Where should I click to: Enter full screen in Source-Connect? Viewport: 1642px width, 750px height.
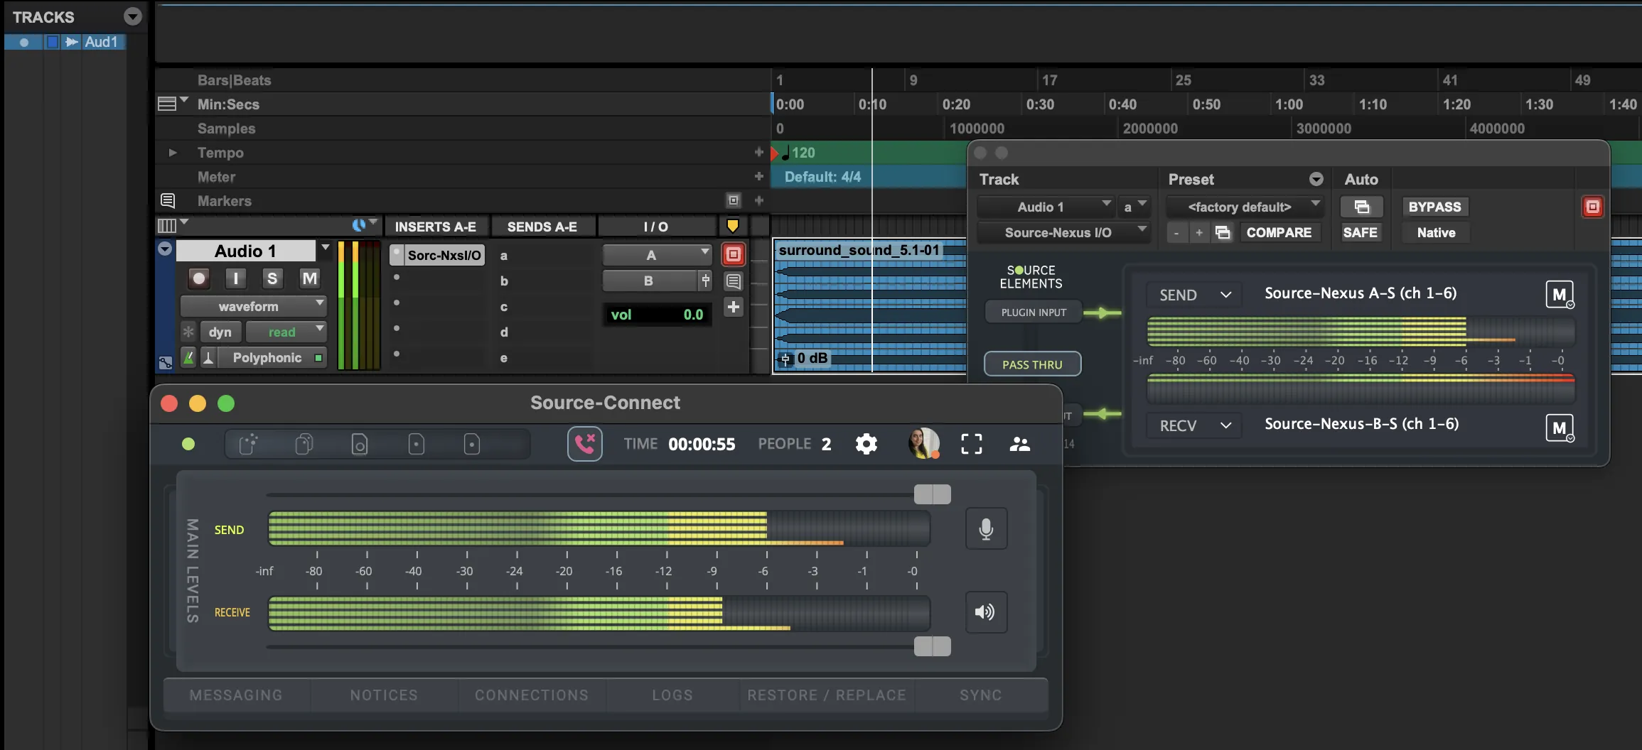971,444
